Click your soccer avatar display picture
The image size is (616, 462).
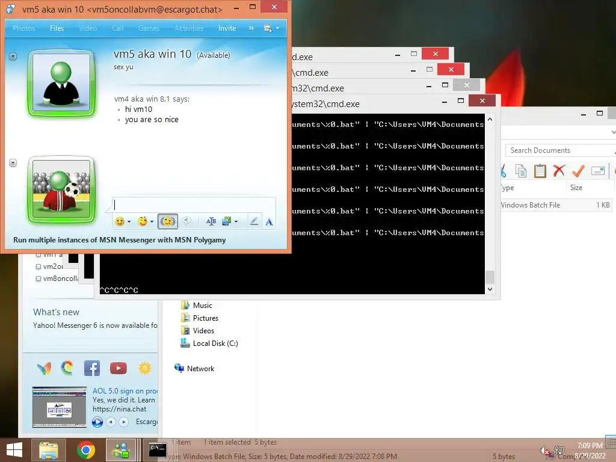[x=61, y=189]
